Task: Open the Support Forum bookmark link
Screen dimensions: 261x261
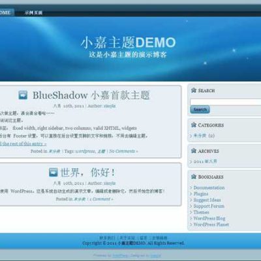Action: coord(209,206)
